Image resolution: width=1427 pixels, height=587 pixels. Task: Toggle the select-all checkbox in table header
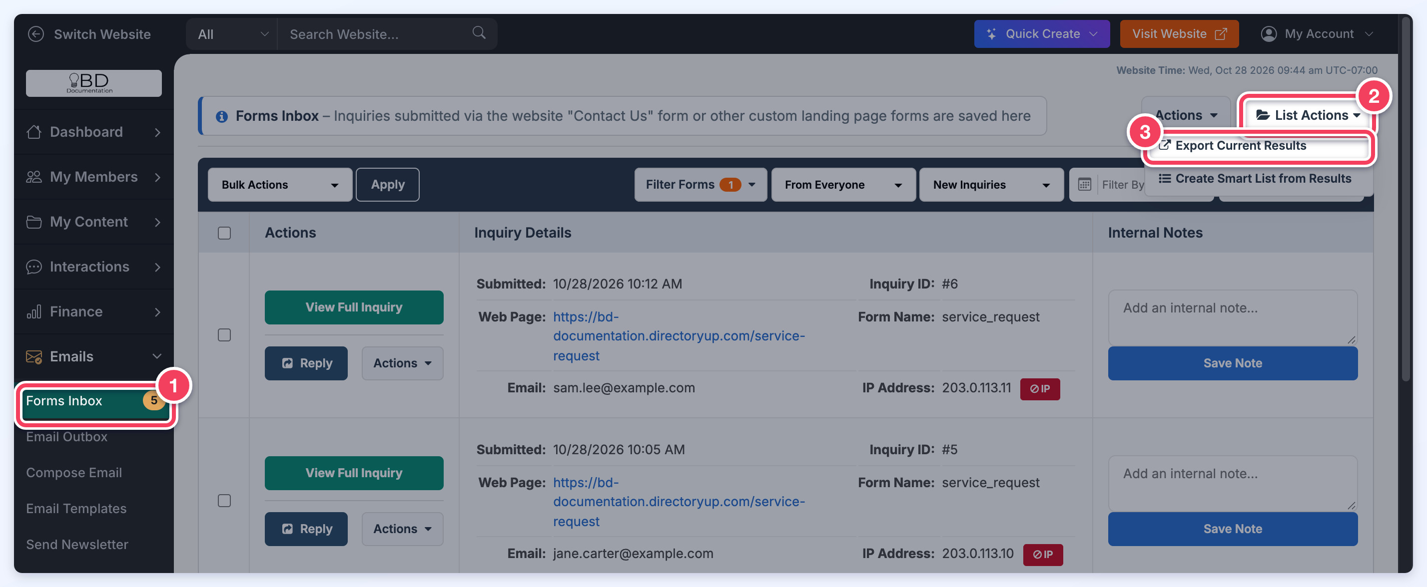pyautogui.click(x=224, y=233)
